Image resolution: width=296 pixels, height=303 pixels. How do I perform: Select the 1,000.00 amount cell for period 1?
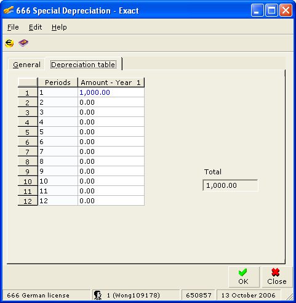coord(111,92)
